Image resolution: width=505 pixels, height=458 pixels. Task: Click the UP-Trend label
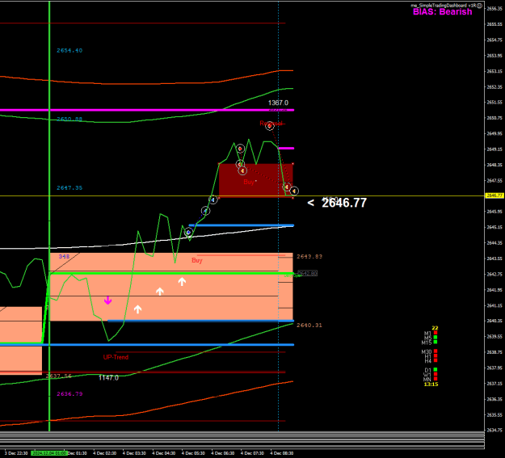click(x=116, y=357)
